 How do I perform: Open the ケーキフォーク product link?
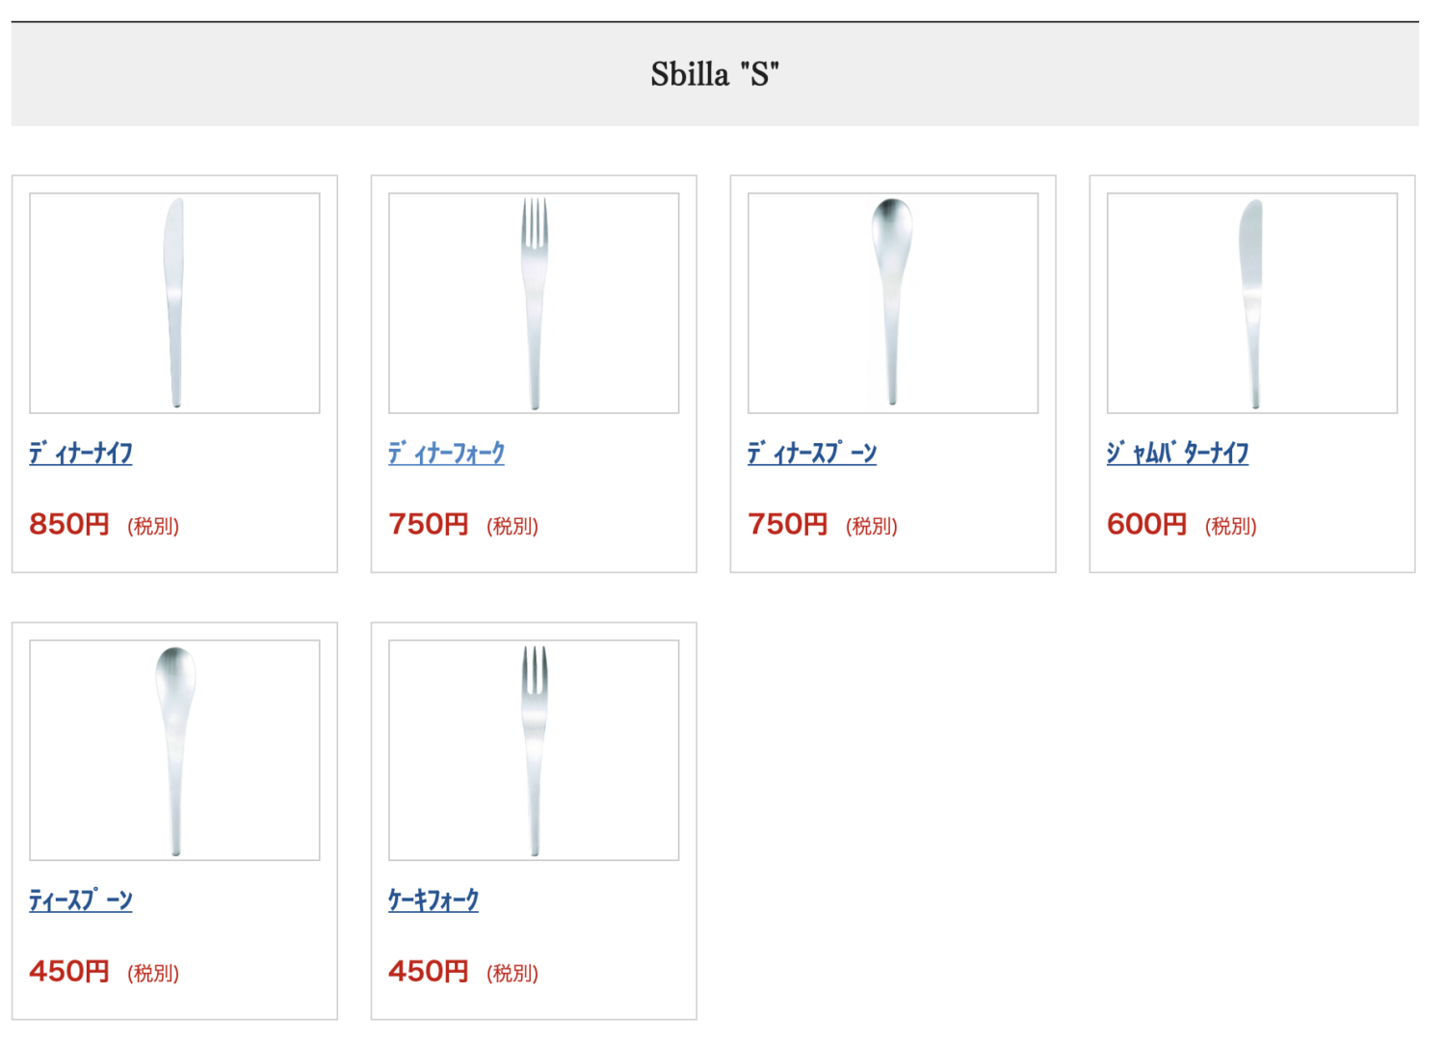tap(433, 900)
